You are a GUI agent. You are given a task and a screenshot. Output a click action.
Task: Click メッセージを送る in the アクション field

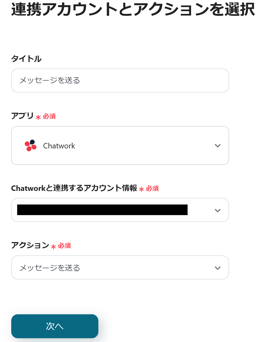[50, 268]
